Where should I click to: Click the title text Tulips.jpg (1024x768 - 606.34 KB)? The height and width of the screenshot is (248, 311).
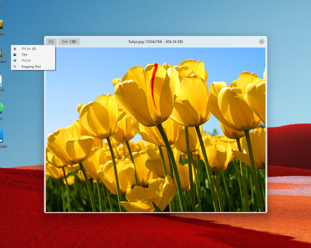pyautogui.click(x=155, y=42)
